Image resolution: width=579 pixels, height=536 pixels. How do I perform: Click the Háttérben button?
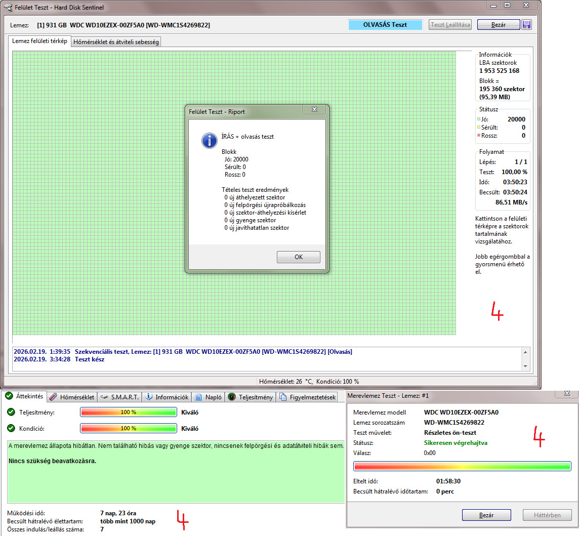pyautogui.click(x=547, y=515)
